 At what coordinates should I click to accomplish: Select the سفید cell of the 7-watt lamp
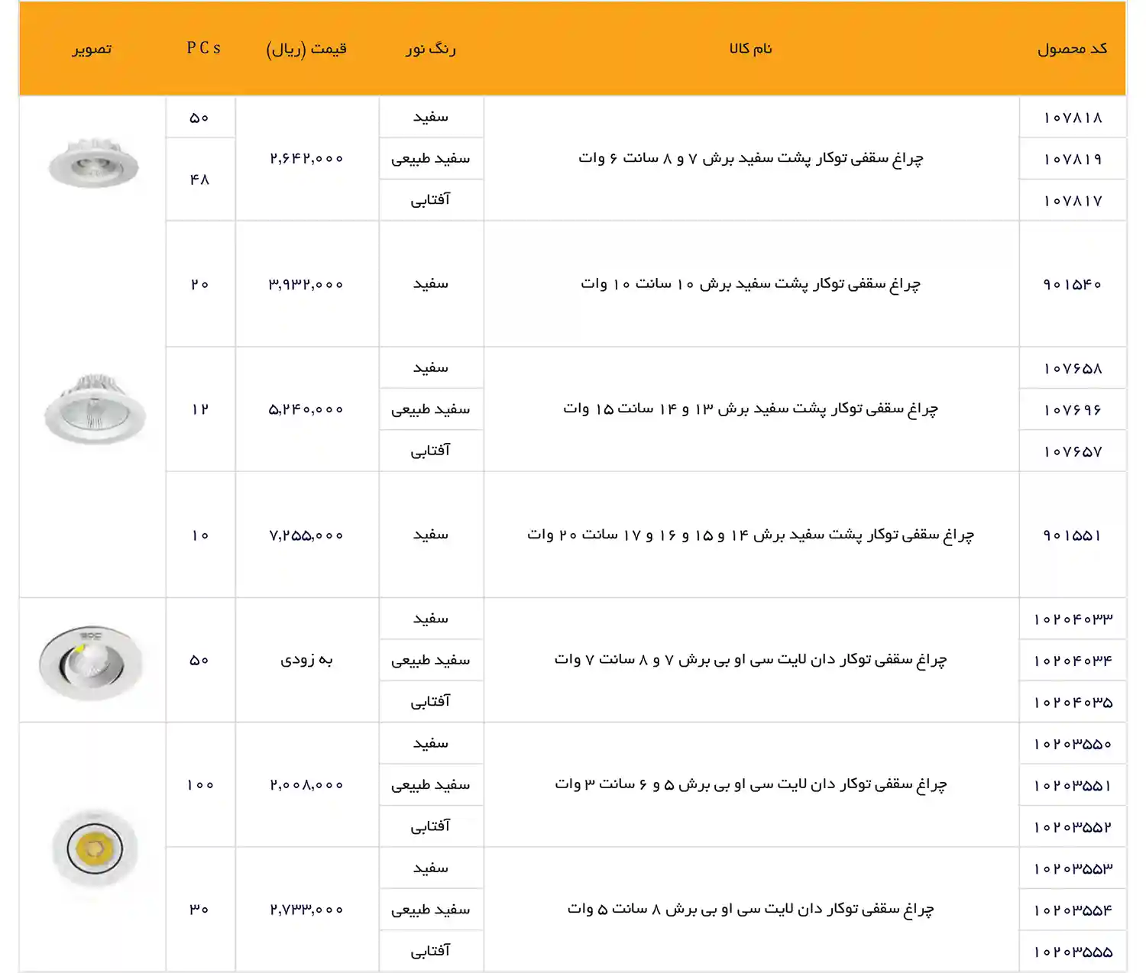click(x=430, y=618)
